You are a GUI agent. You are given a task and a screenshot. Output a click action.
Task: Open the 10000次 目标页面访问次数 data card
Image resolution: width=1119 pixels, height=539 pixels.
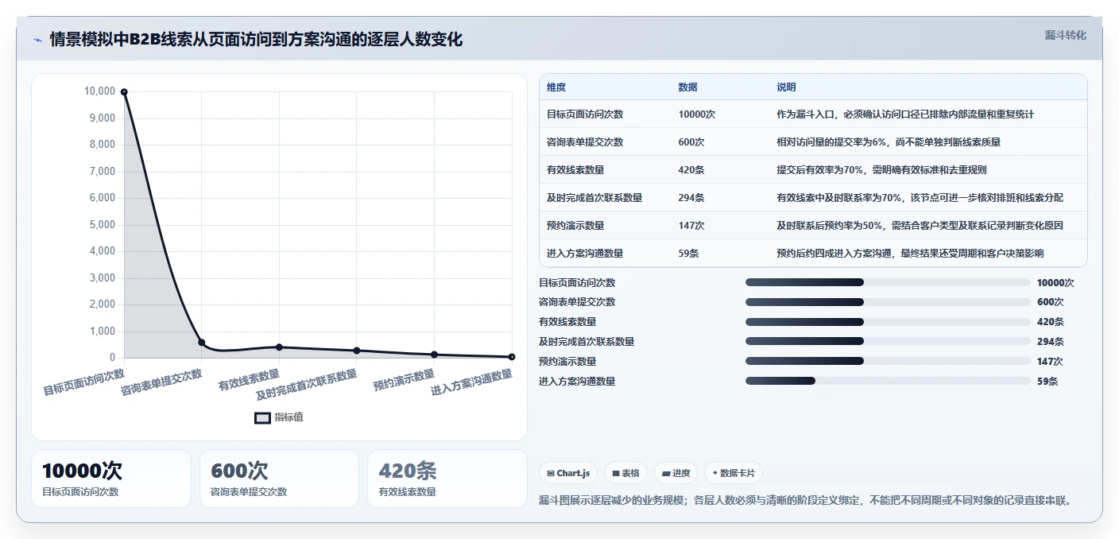pos(111,479)
